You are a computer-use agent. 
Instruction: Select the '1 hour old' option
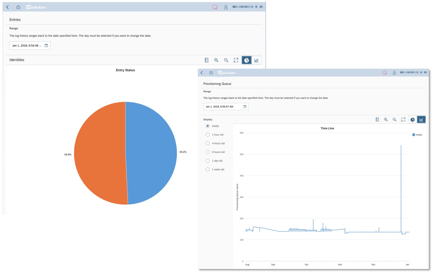pyautogui.click(x=208, y=135)
